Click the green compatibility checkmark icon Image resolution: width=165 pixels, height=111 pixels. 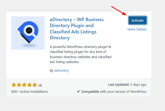click(x=78, y=91)
